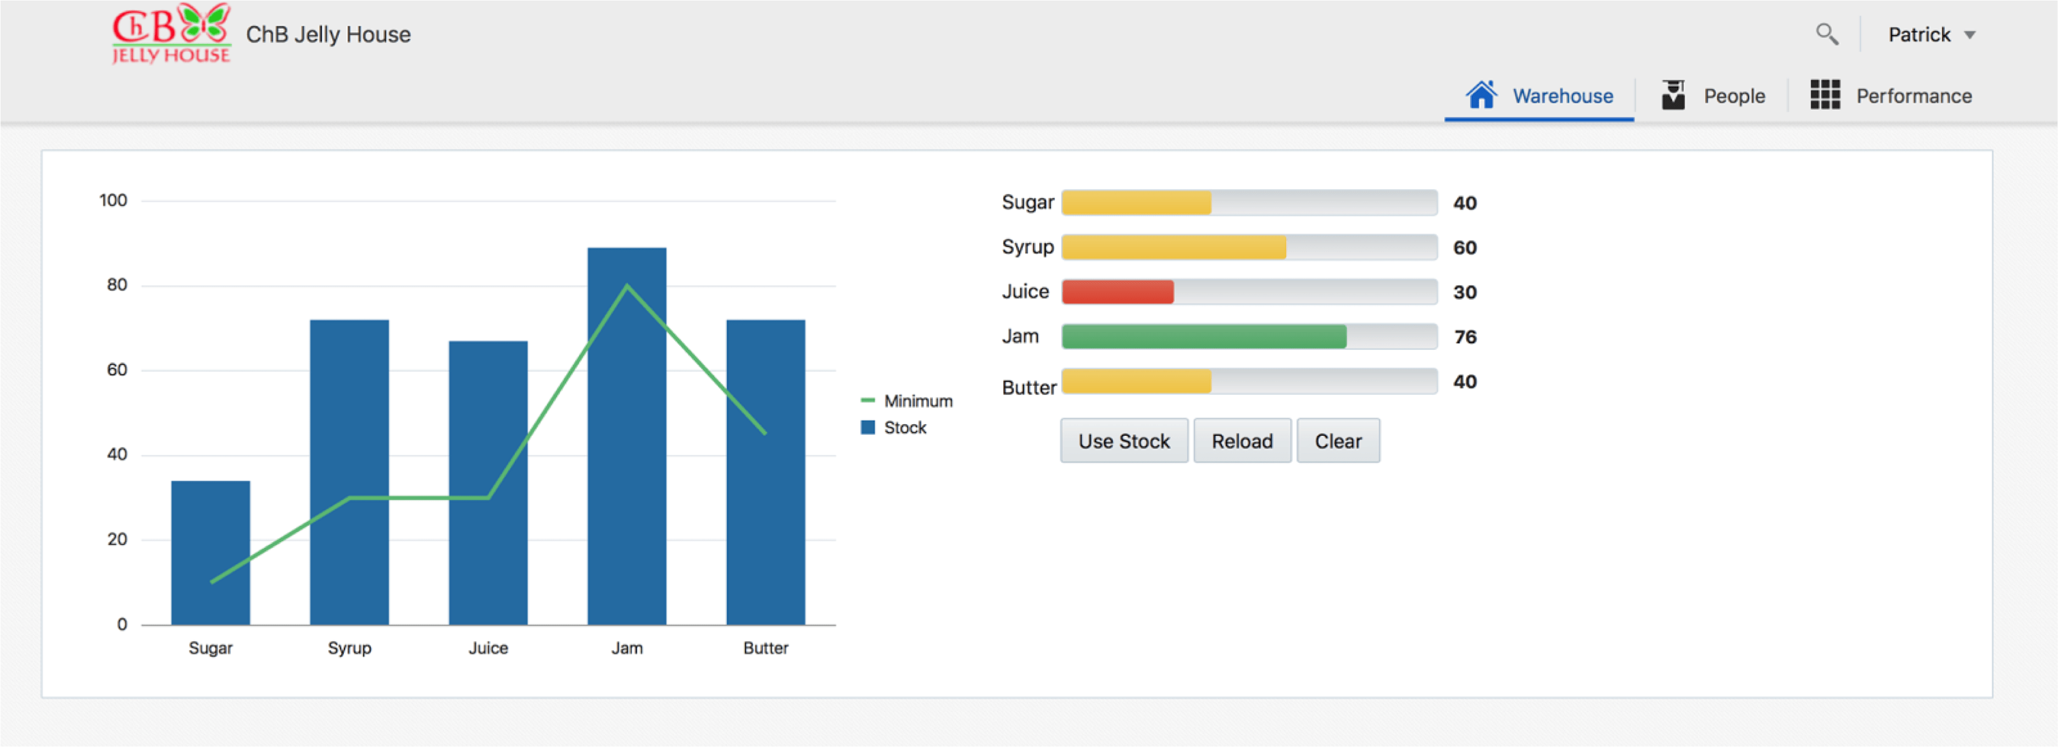The image size is (2058, 747).
Task: Expand the Patrick user menu arrow
Action: (1970, 35)
